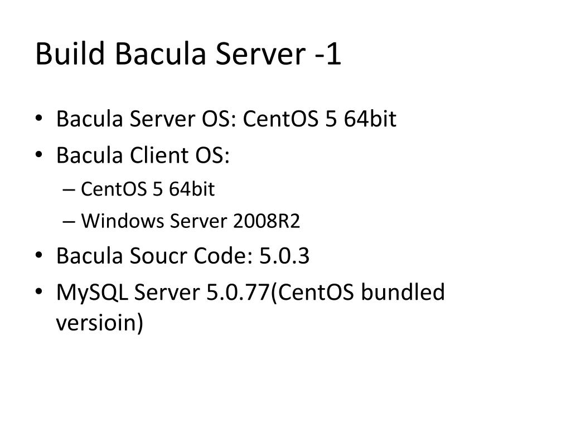571x428 pixels.
Task: Click the misspelled word "versioin)"
Action: click(x=99, y=323)
